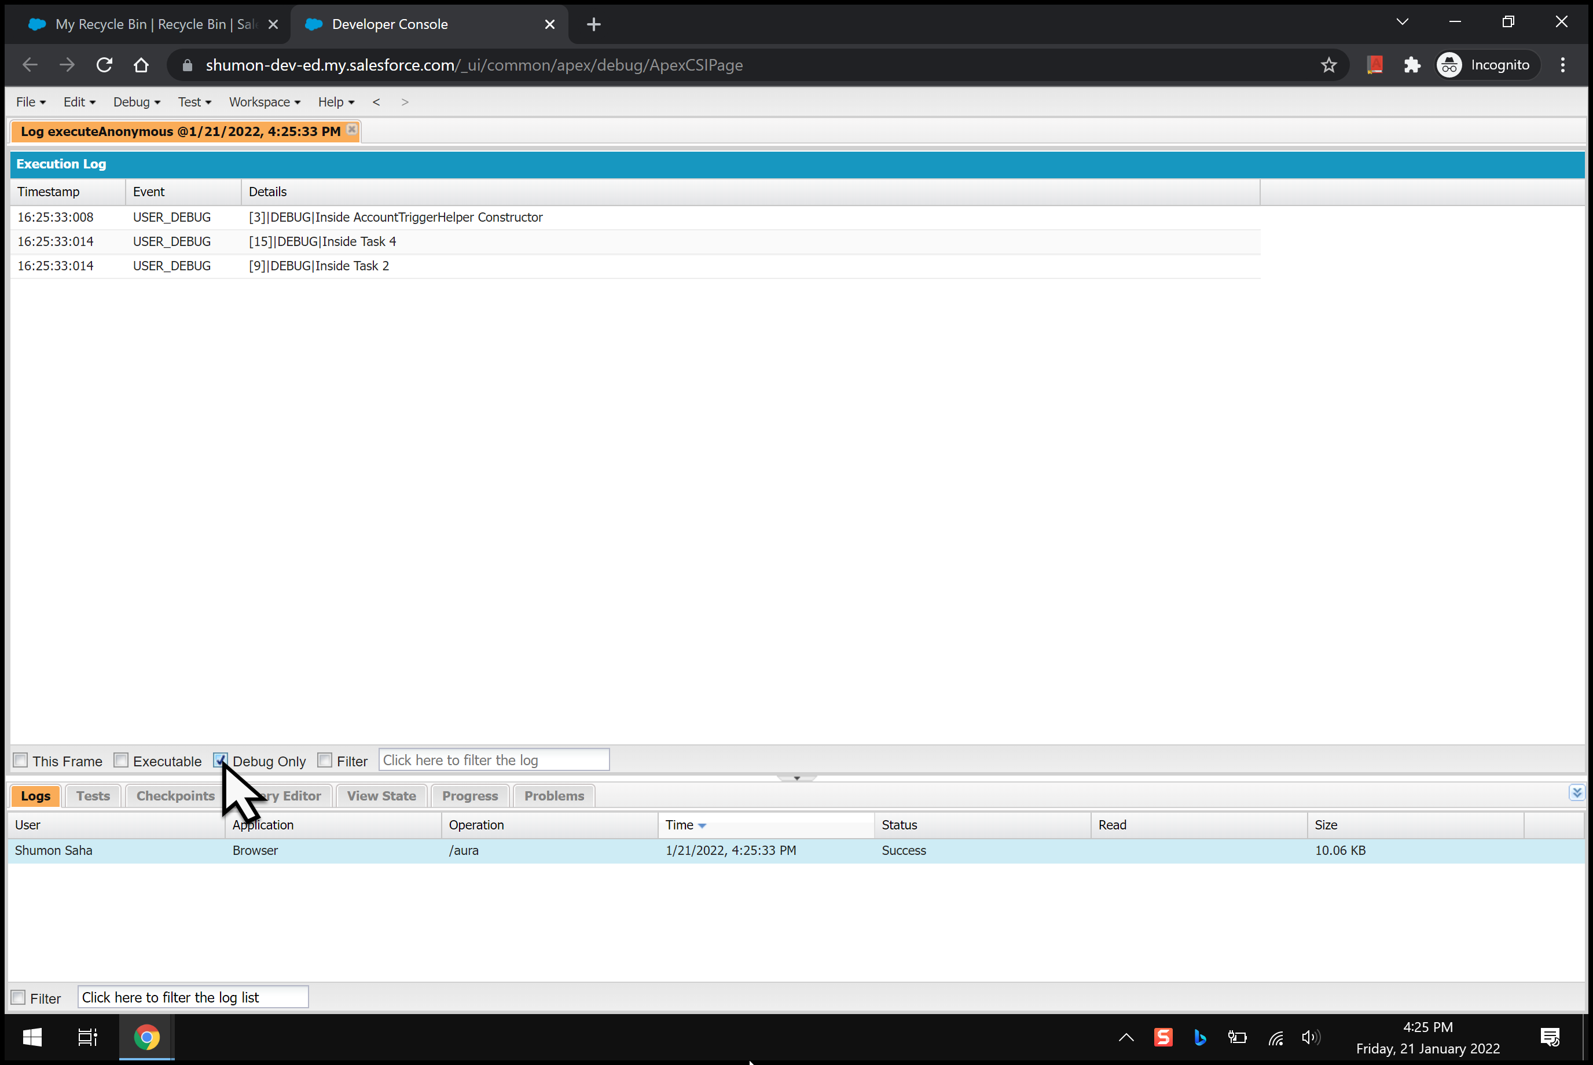Navigate forward in browser history

pyautogui.click(x=67, y=65)
